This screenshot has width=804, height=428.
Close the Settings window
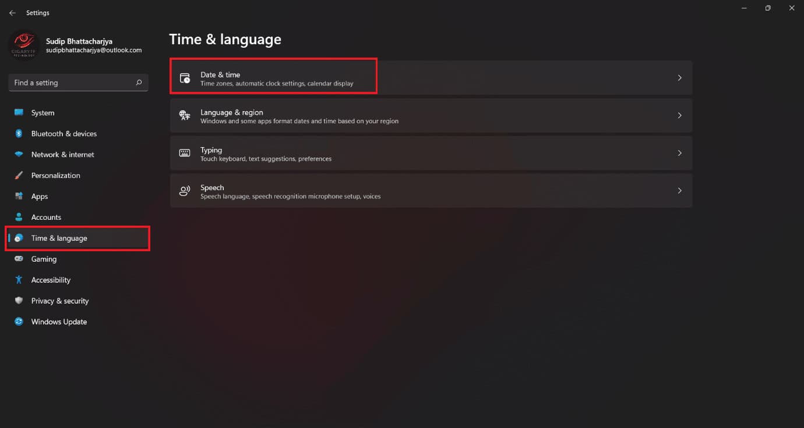(x=791, y=8)
